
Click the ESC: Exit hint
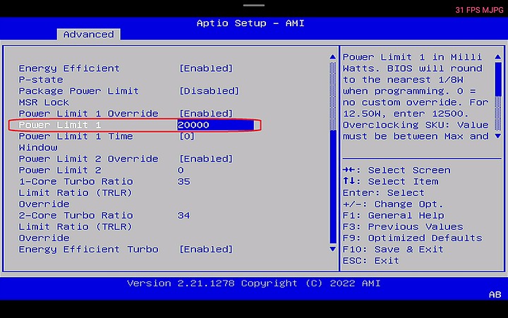tap(370, 261)
